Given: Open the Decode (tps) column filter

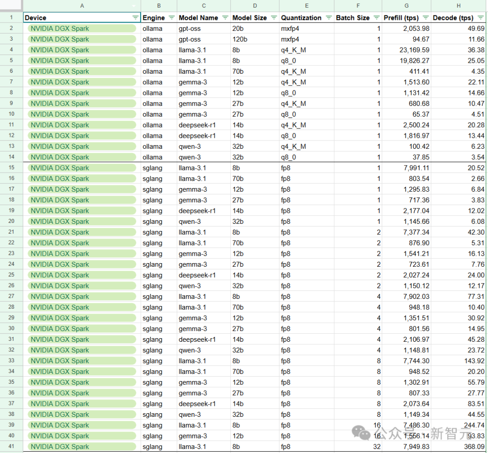Looking at the screenshot, I should tap(481, 18).
